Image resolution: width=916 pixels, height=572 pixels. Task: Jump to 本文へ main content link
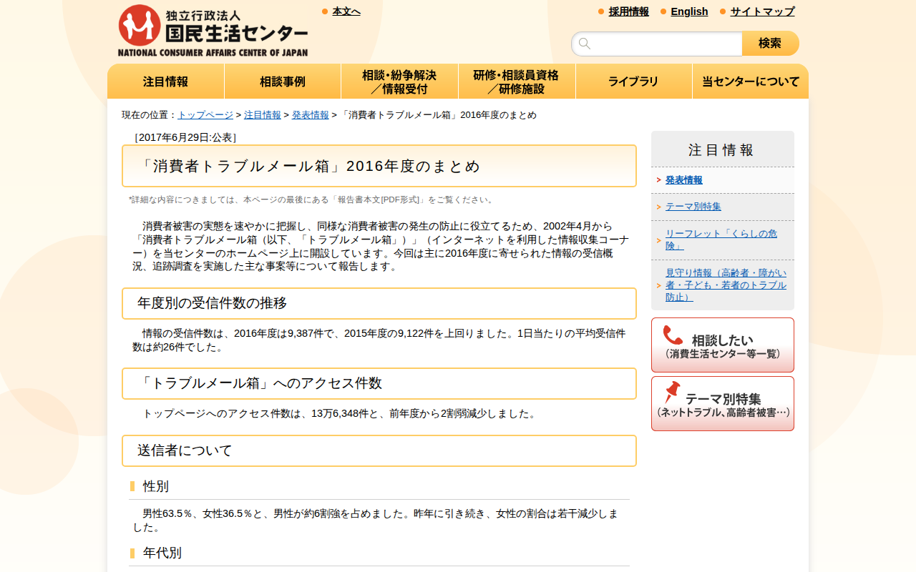(x=346, y=11)
